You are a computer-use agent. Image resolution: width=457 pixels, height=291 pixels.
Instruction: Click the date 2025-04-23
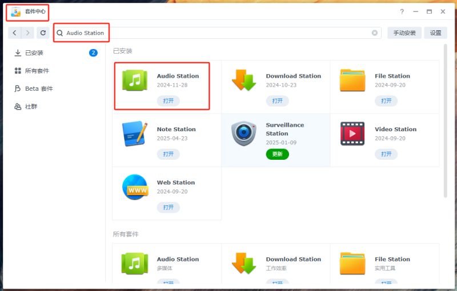point(172,138)
